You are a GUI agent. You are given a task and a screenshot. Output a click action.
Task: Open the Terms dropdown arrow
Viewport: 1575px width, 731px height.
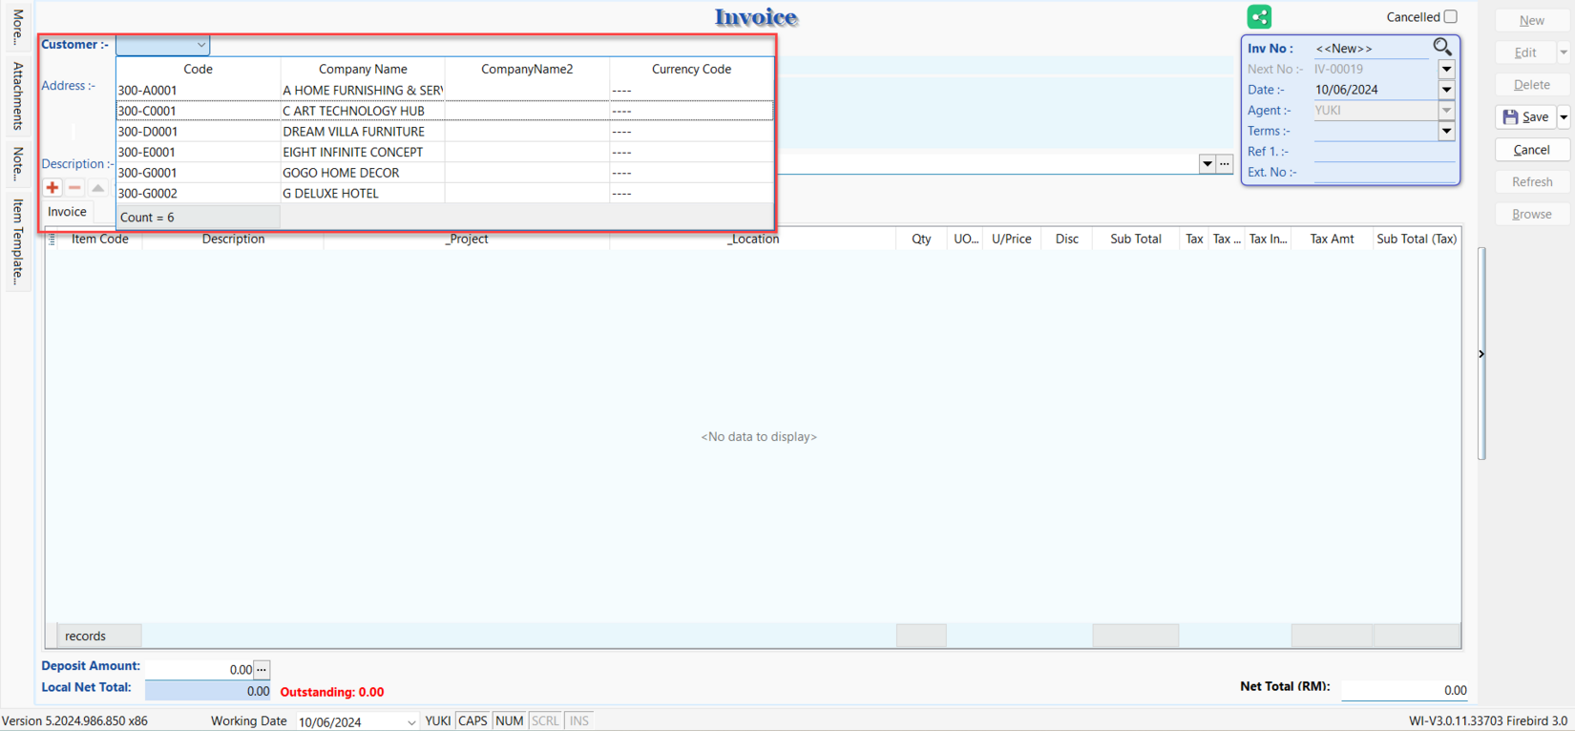(1446, 132)
